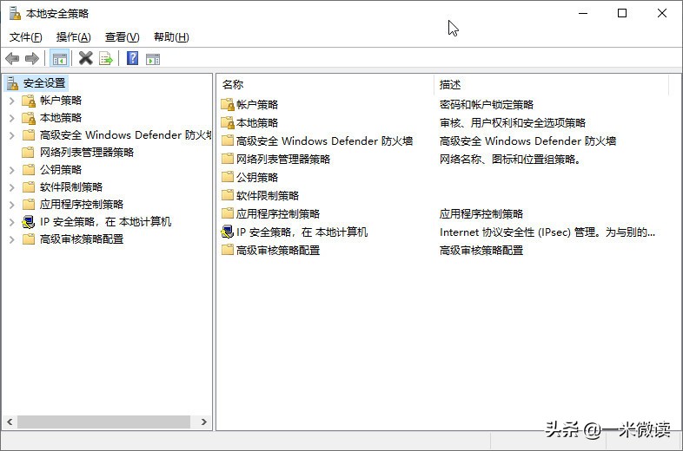Click the Back arrow toolbar icon
683x451 pixels.
[12, 58]
